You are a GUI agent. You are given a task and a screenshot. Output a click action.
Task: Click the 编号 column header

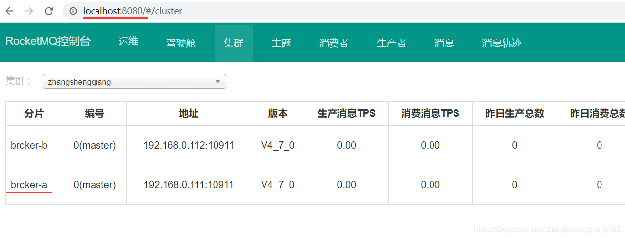[95, 113]
